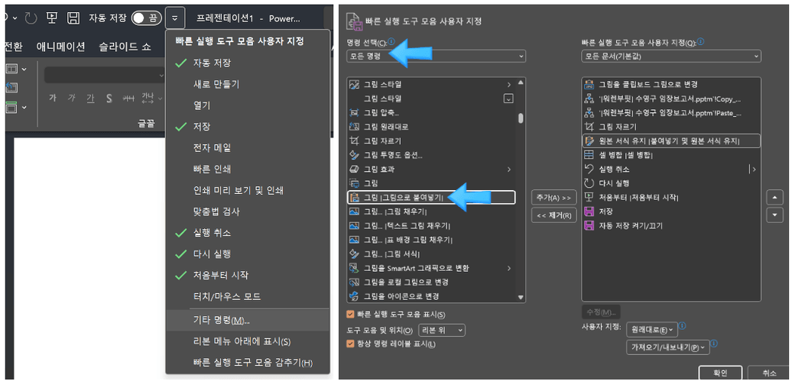Uncheck 빠른 실행 도구 모음 표시(S) checkbox

coord(350,315)
